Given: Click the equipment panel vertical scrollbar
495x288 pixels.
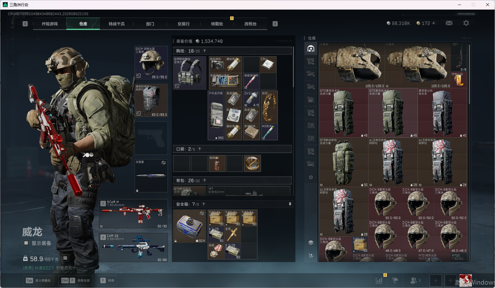Looking at the screenshot, I should pyautogui.click(x=293, y=67).
